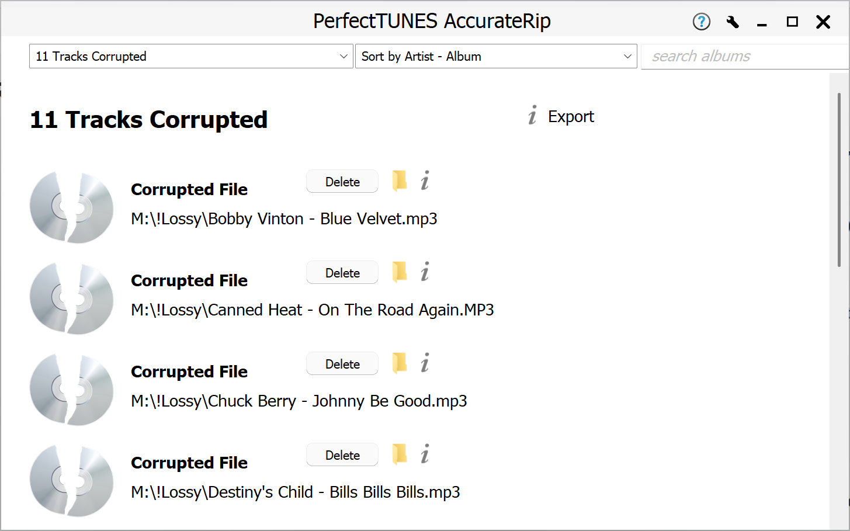850x531 pixels.
Task: Focus the search albums field
Action: tap(743, 57)
